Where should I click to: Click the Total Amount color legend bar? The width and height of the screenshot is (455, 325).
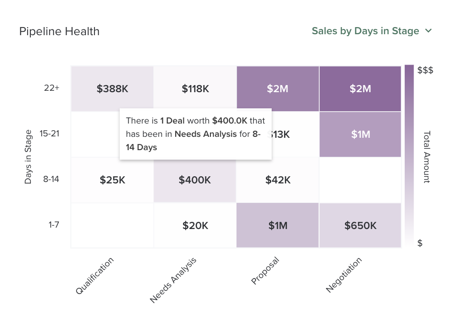tap(409, 157)
